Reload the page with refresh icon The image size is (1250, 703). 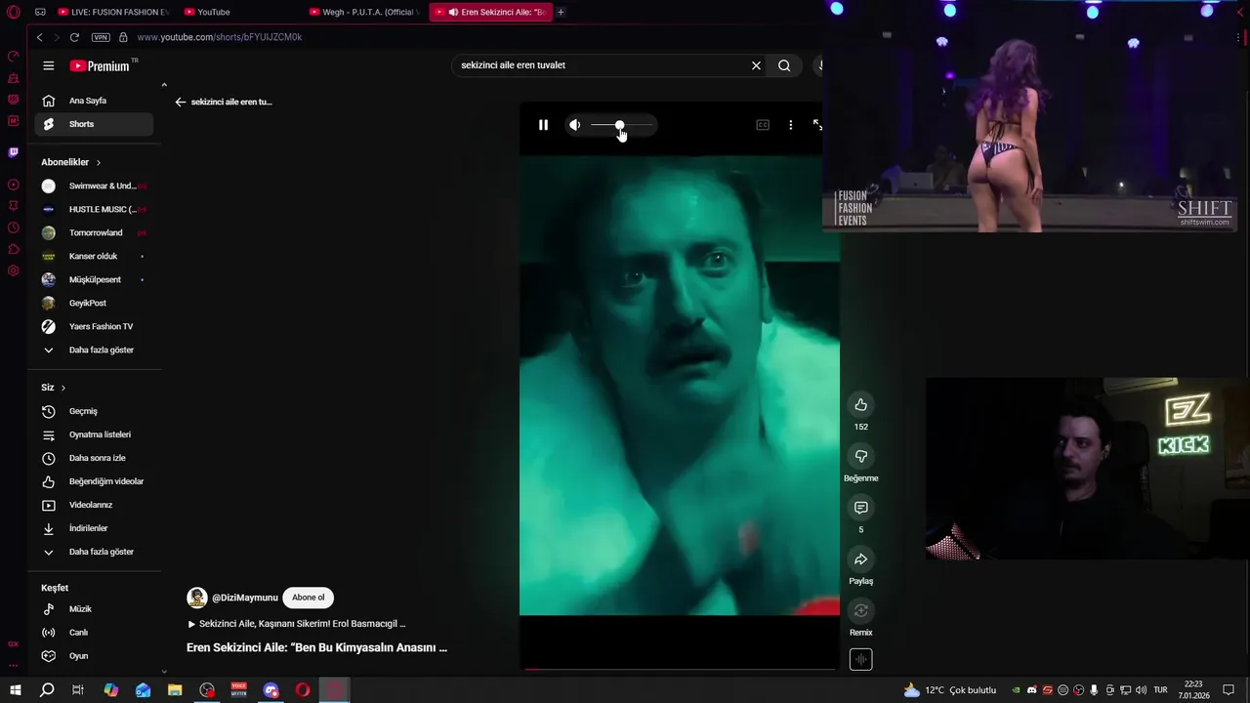point(74,37)
